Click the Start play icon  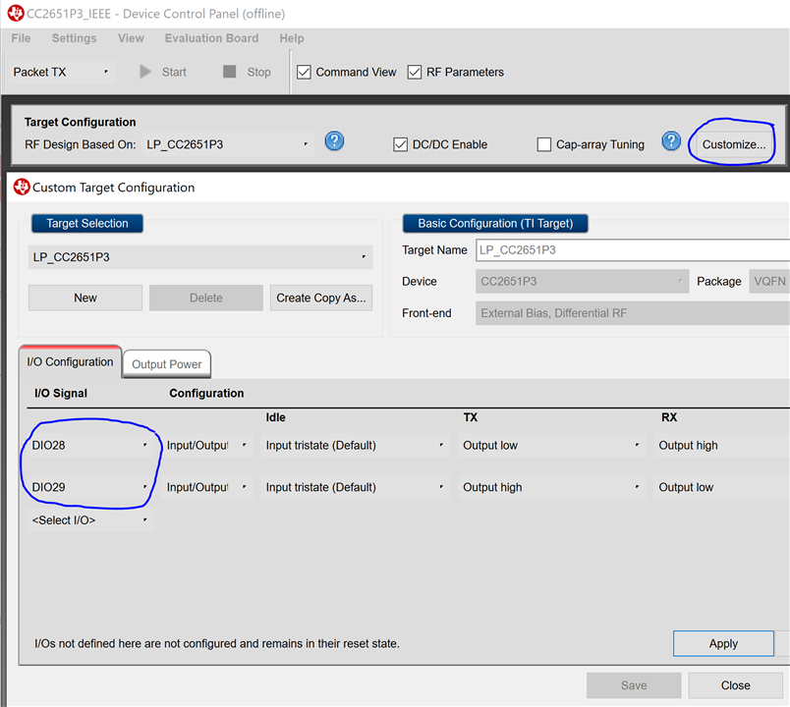146,72
